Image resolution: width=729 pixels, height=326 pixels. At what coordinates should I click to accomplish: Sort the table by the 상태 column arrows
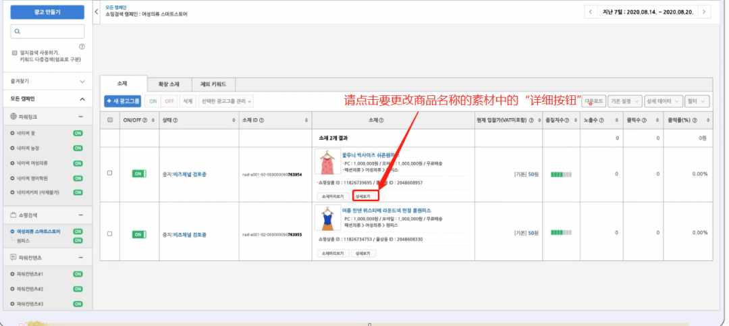pos(234,120)
